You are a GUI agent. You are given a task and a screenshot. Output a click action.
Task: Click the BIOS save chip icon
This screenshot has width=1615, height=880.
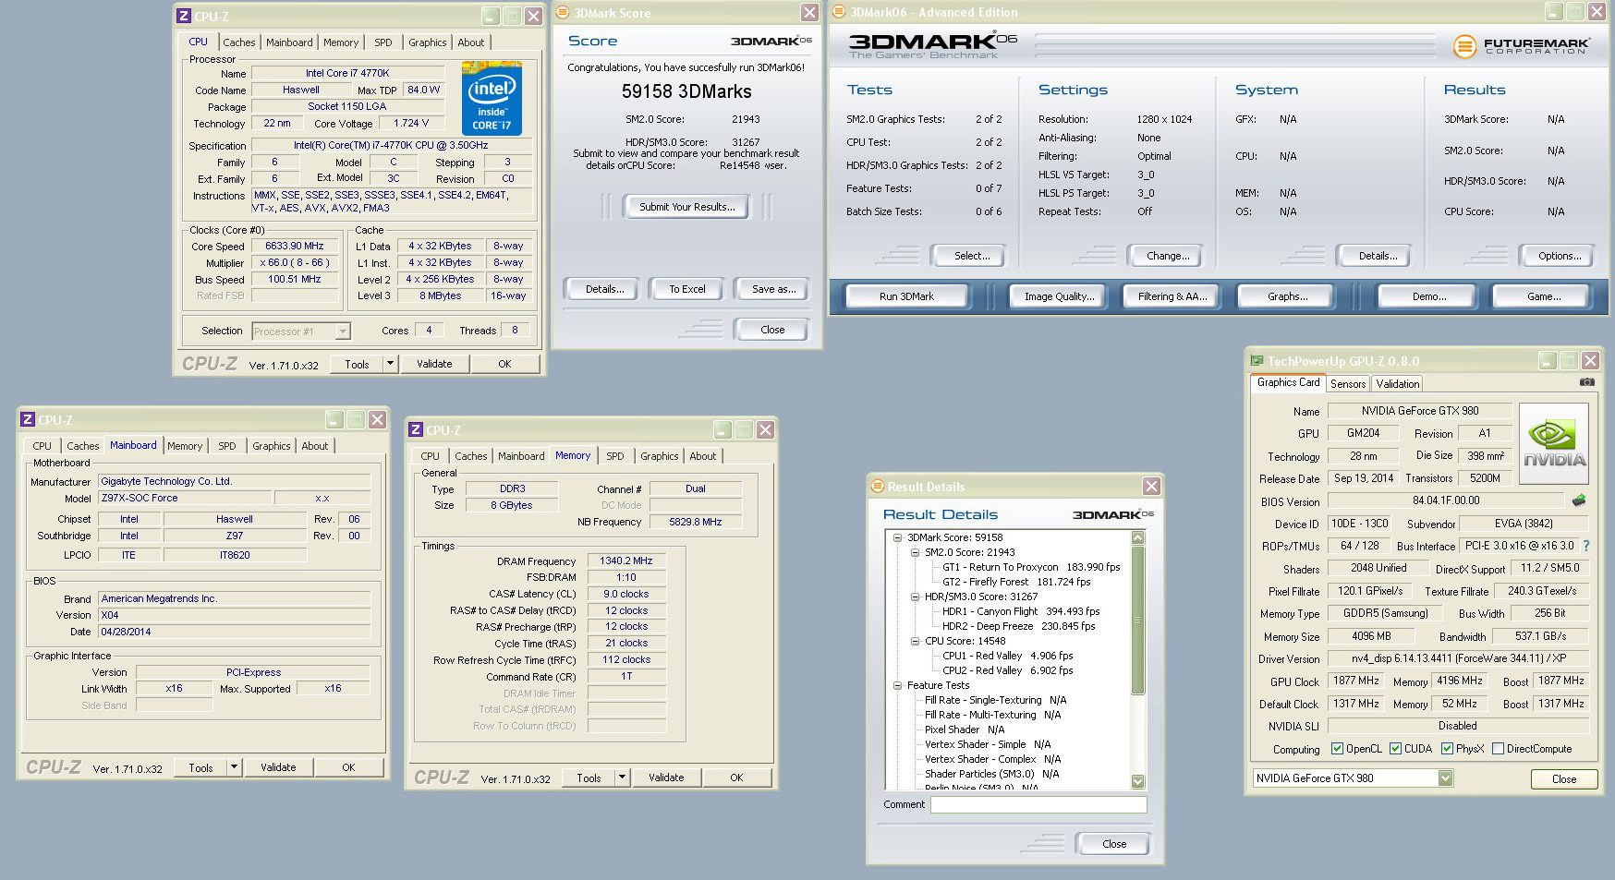(1579, 500)
